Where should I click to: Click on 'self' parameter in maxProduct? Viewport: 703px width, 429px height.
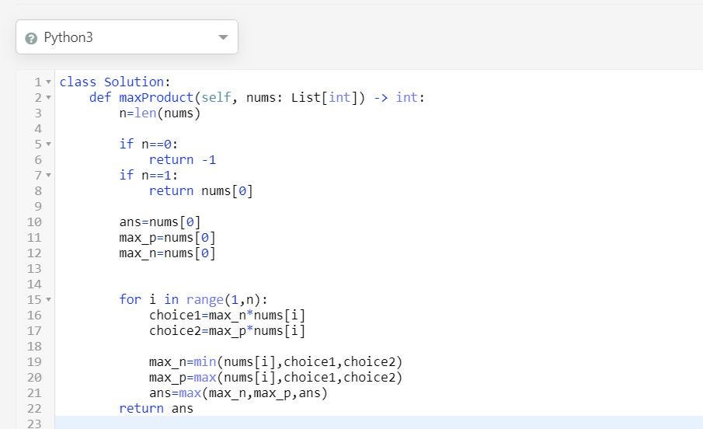tap(216, 97)
